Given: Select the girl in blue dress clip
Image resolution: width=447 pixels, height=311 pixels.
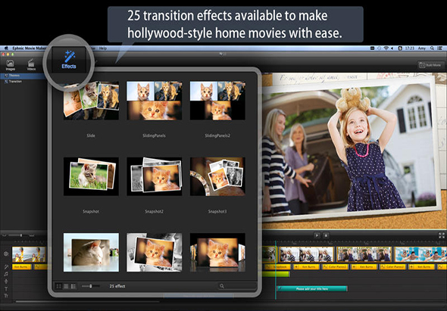Looking at the screenshot, I should pyautogui.click(x=364, y=254).
